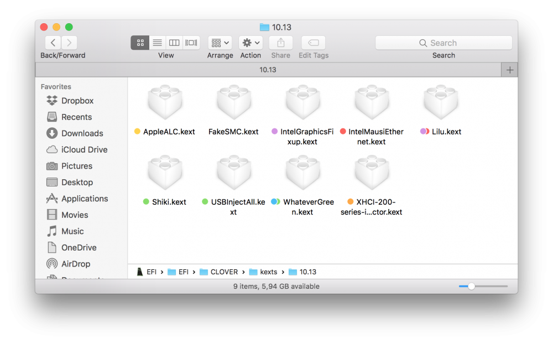
Task: Click the Lilu.kext file name
Action: coord(446,132)
